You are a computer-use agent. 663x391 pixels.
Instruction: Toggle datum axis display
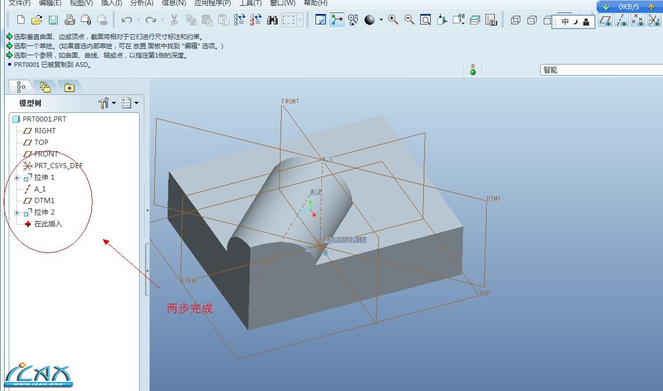point(622,21)
